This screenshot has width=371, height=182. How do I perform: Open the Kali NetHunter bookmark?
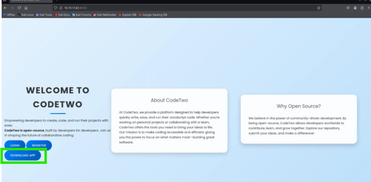click(x=105, y=15)
